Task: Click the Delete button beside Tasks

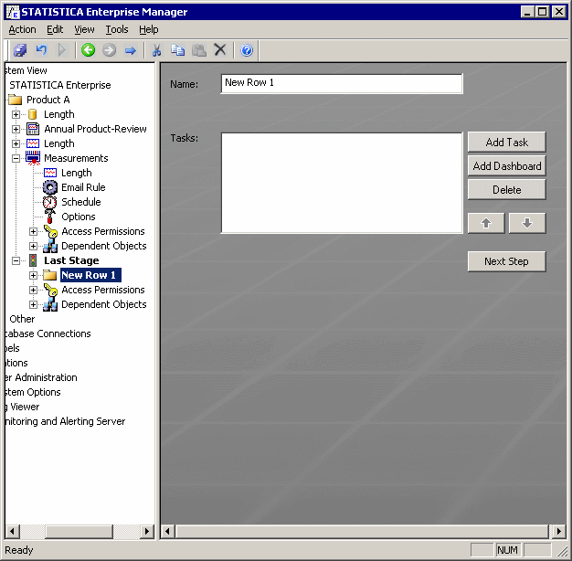Action: point(507,190)
